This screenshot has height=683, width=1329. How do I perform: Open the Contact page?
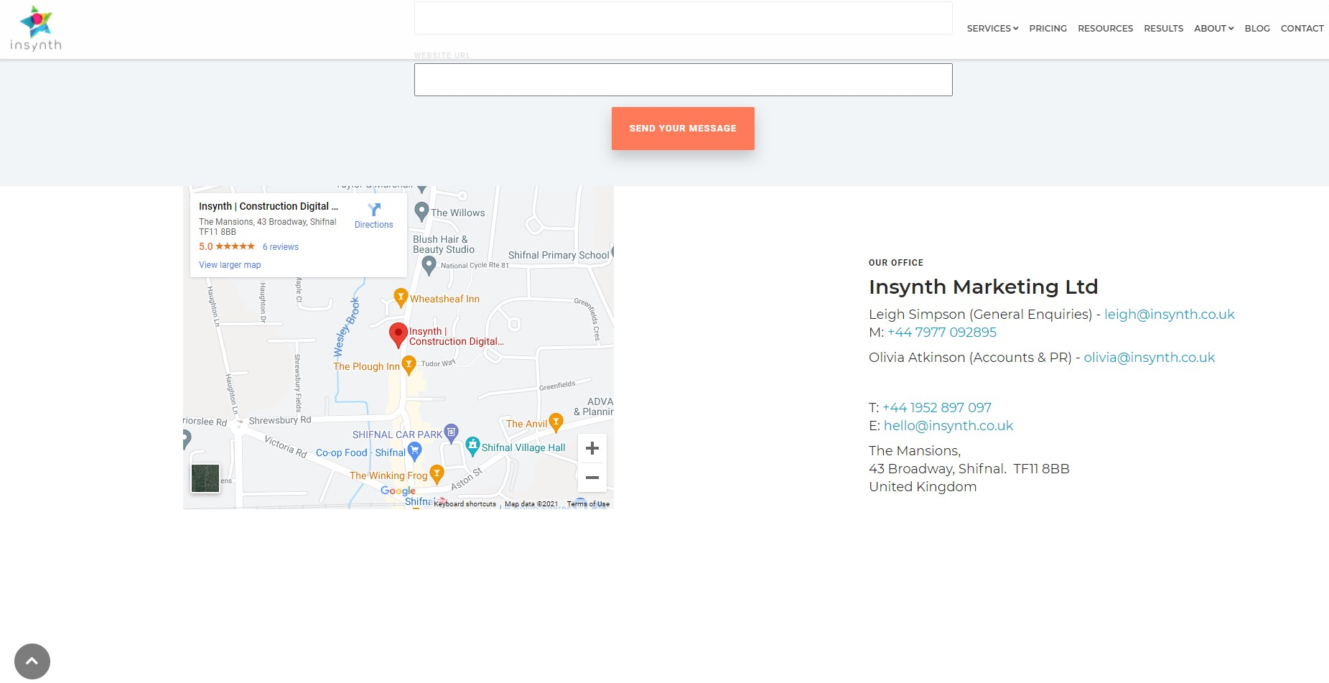[1302, 29]
